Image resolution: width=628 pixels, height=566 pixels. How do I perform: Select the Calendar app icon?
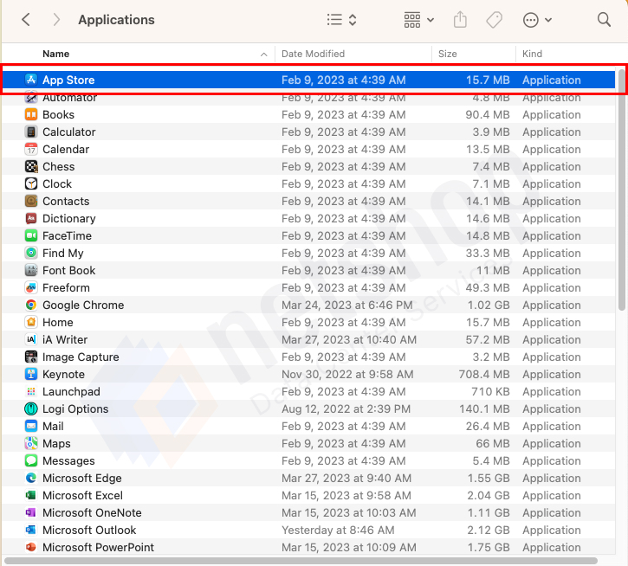click(x=31, y=149)
